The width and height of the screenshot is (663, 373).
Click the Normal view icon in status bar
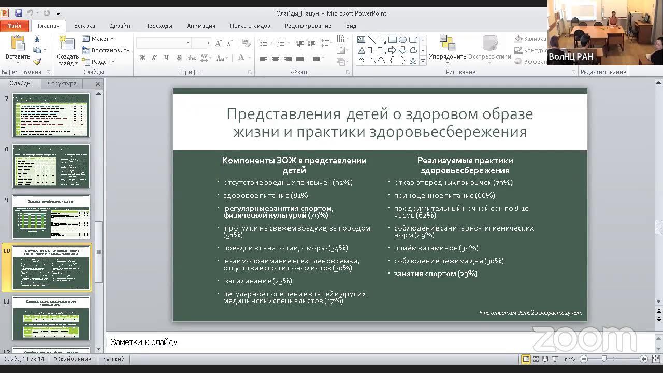pos(526,359)
